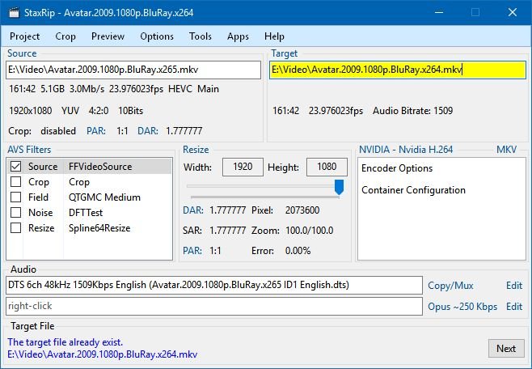The width and height of the screenshot is (532, 369).
Task: Click the MKV container link
Action: [507, 150]
